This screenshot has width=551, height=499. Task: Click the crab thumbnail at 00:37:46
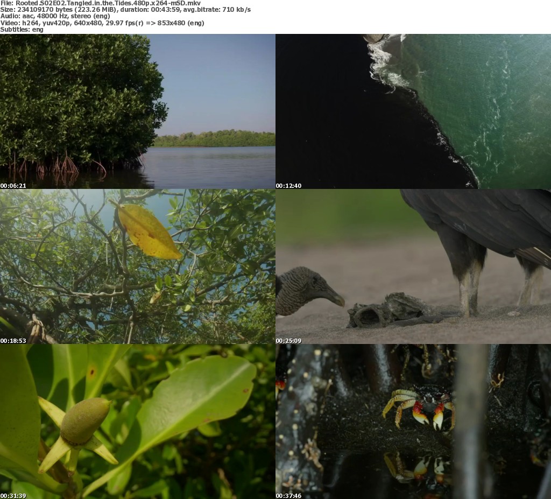[x=413, y=421]
